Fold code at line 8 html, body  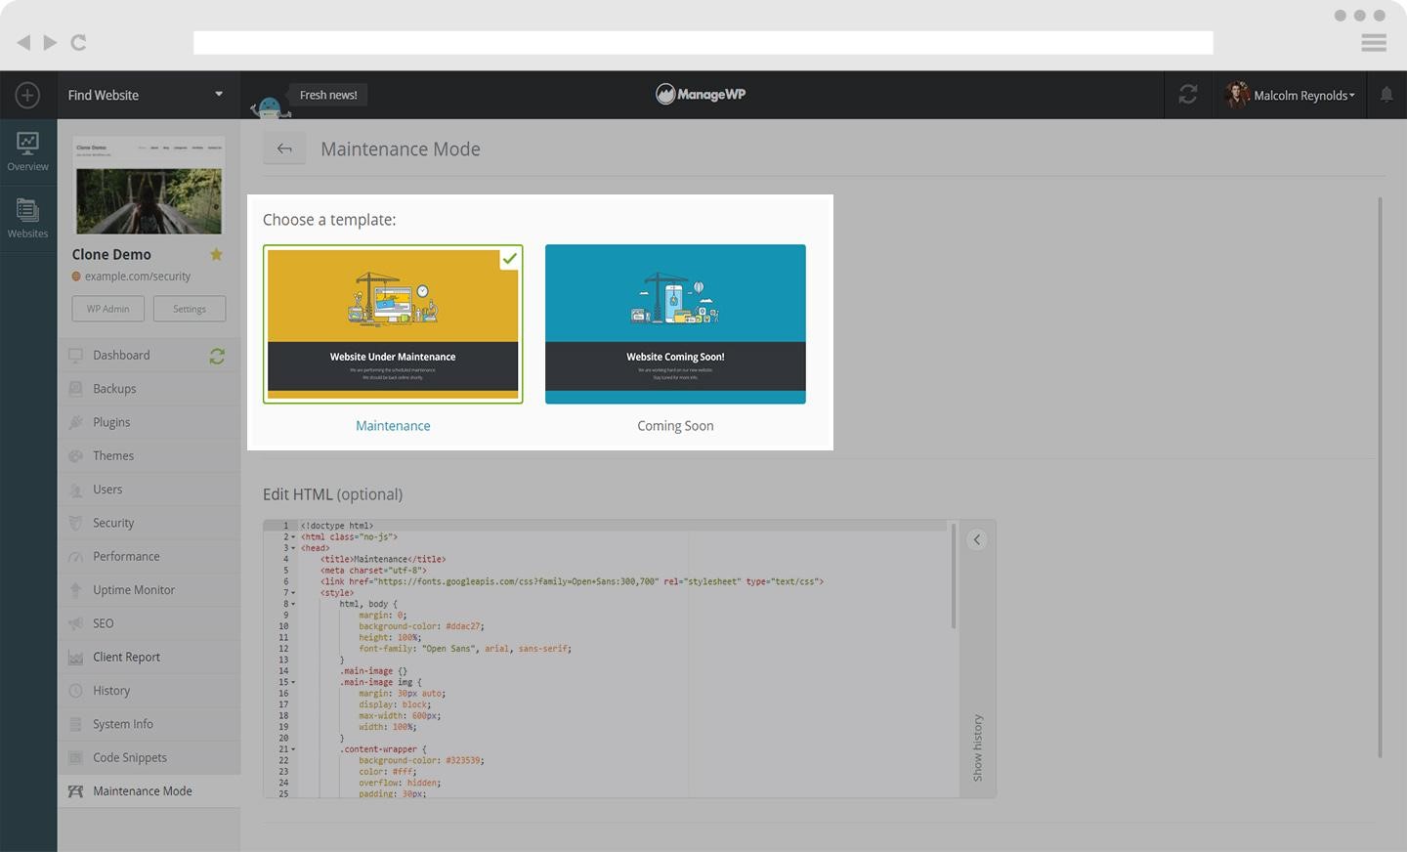pos(293,604)
